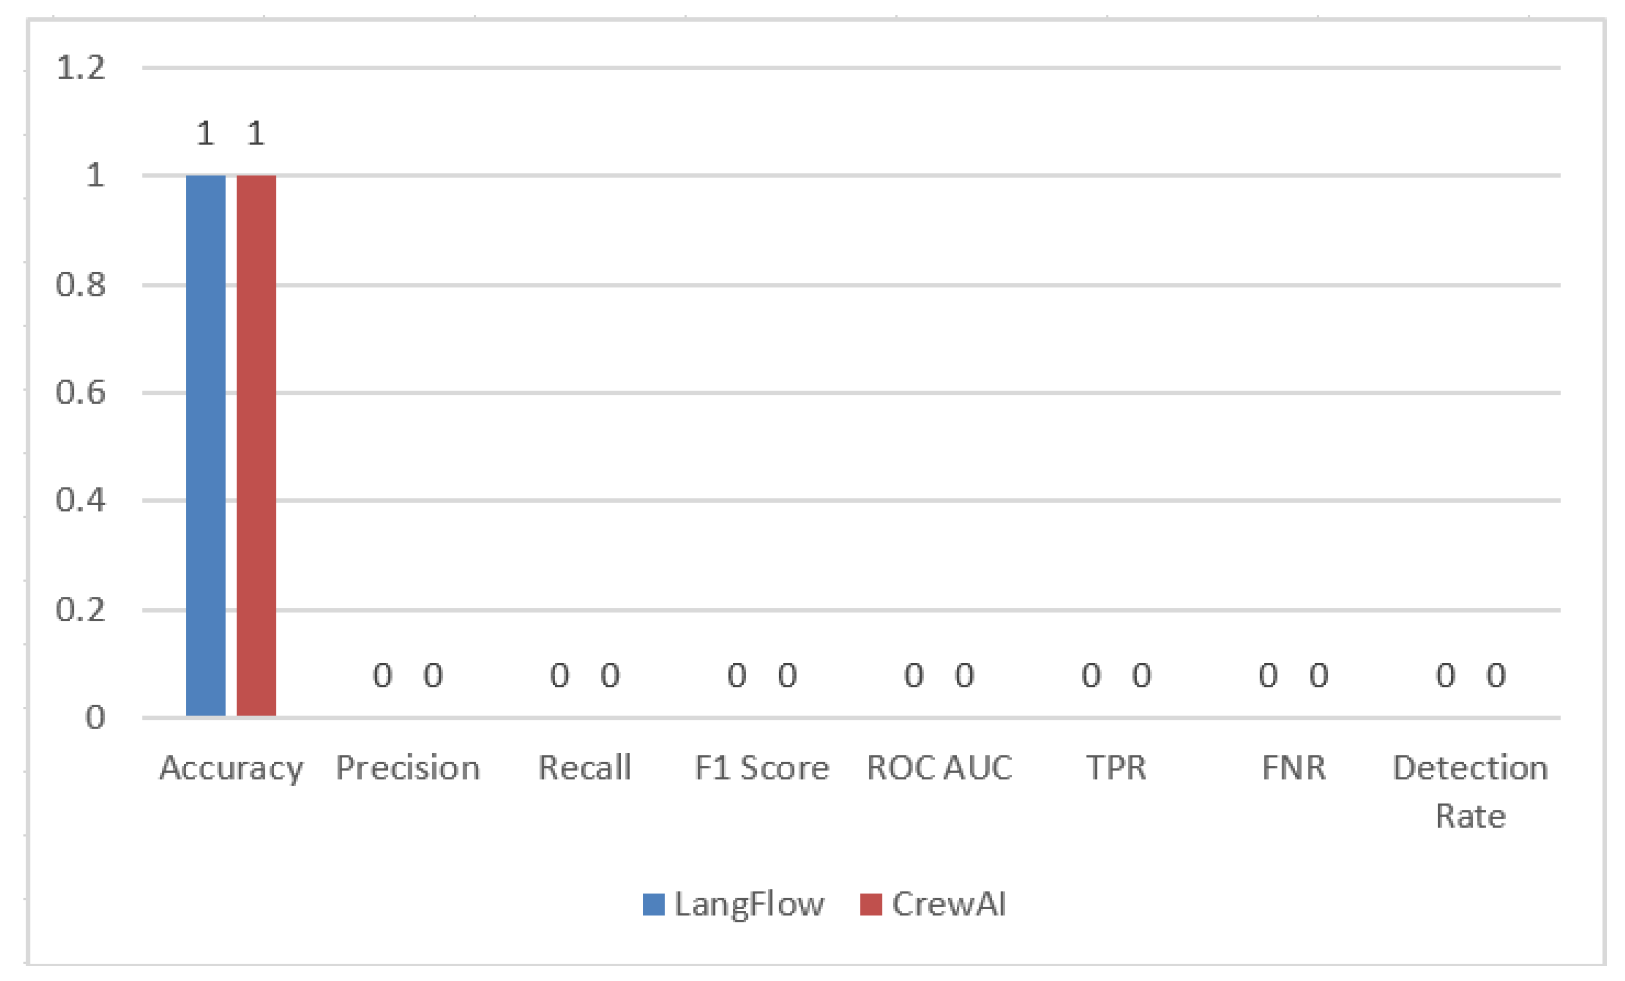Image resolution: width=1625 pixels, height=981 pixels.
Task: Click the LangFlow legend label
Action: click(x=749, y=904)
